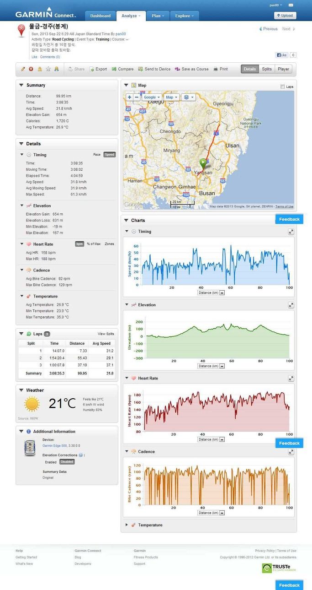Screen dimensions: 312x590
Task: Click the red delete activity icon
Action: (x=31, y=69)
